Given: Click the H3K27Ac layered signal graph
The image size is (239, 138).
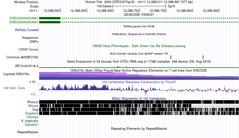Looking at the screenshot, I should pos(139,76).
